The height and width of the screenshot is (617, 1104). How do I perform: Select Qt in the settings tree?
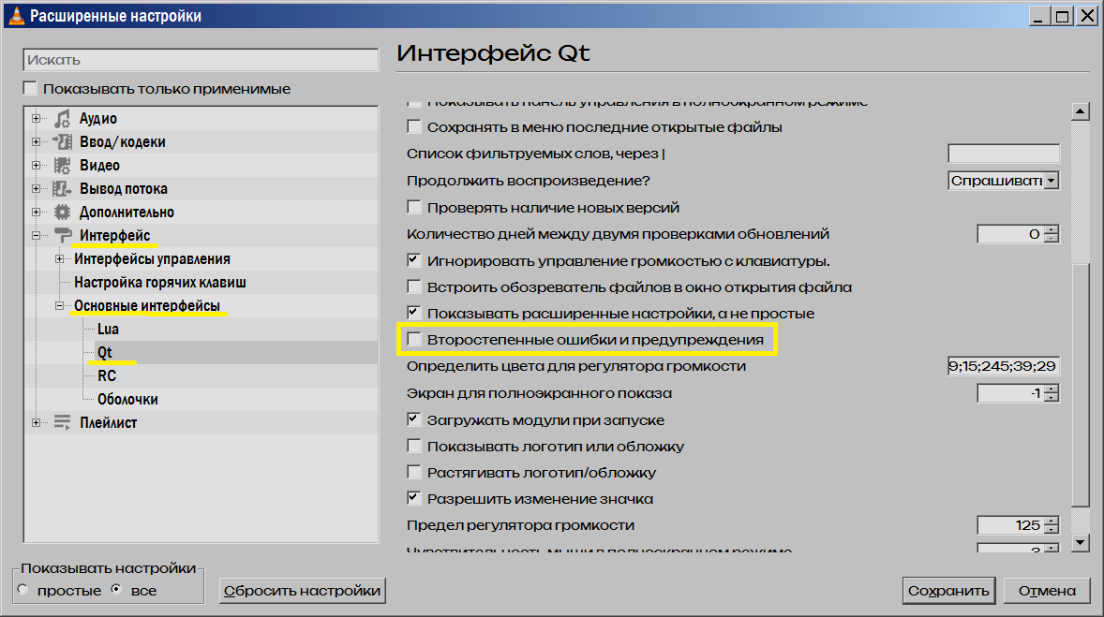click(105, 352)
